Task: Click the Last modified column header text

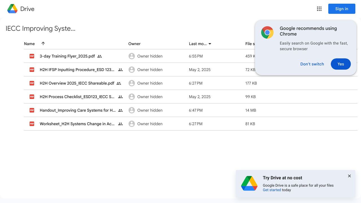Action: [x=198, y=44]
